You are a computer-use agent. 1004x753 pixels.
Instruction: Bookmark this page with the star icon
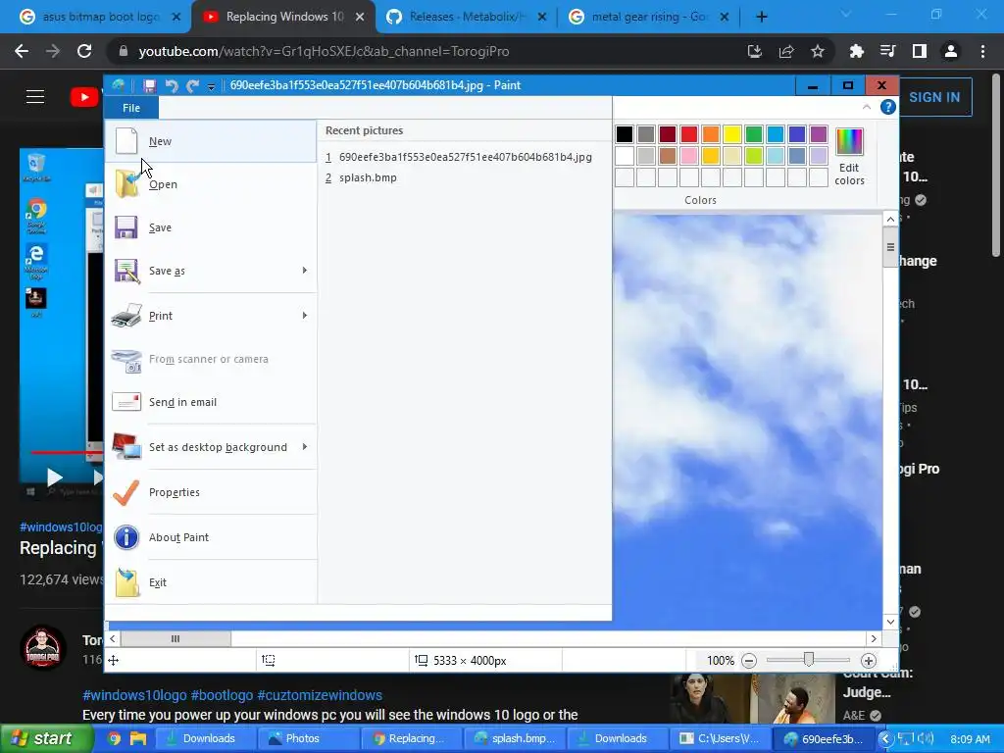(818, 51)
